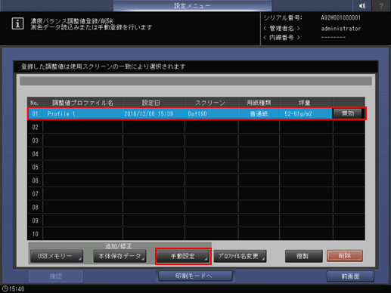
Task: Return with the 前画面 button
Action: click(x=350, y=276)
